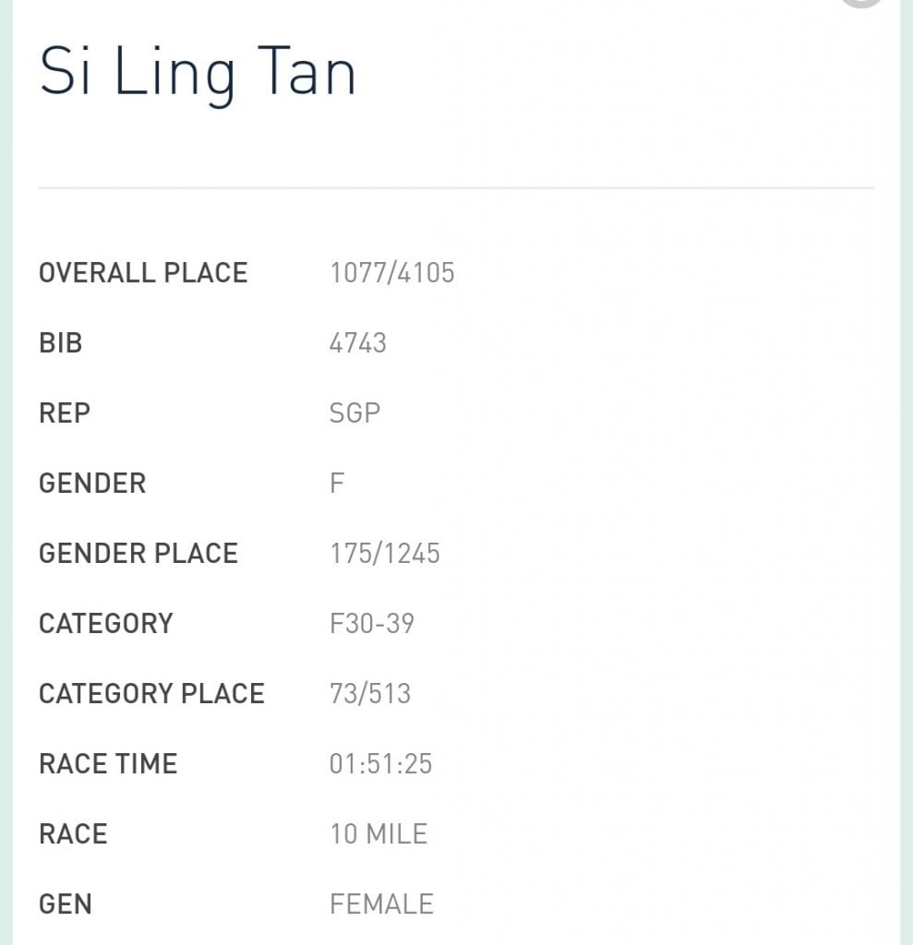This screenshot has height=945, width=913.
Task: Select the category place value 73/513
Action: (369, 694)
